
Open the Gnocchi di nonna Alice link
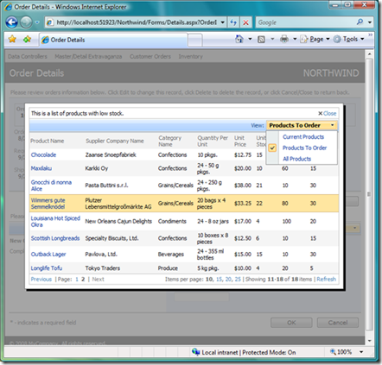point(51,186)
